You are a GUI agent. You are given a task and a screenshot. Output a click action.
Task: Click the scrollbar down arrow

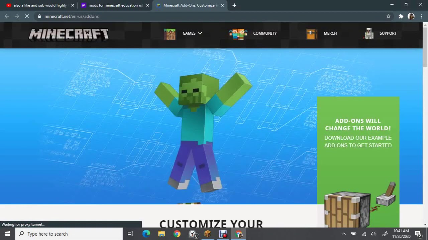[x=425, y=225]
